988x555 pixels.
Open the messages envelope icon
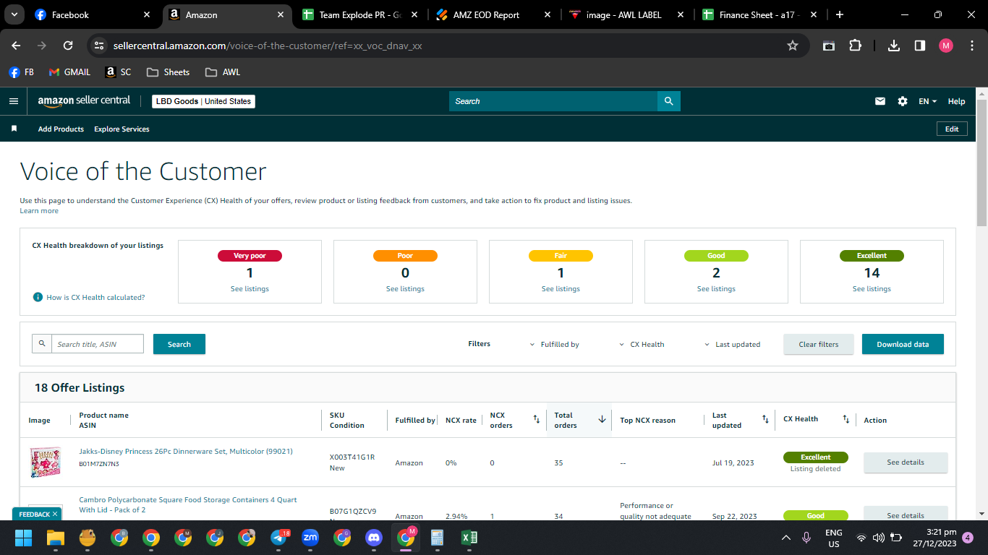880,101
